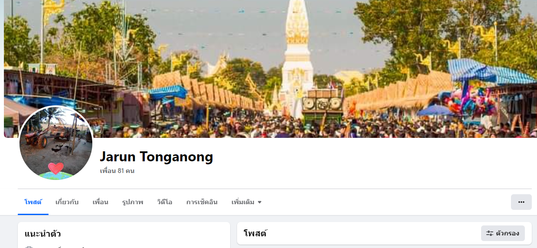
Task: Click the โพสต์ heading in posts panel
Action: (255, 233)
